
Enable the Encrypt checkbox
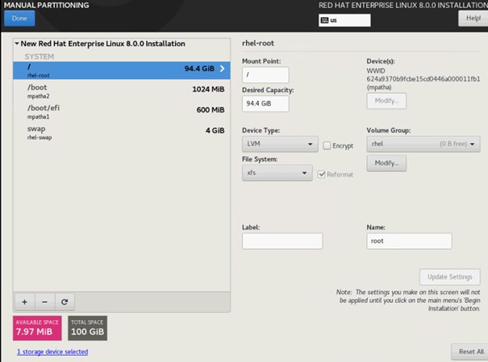click(327, 145)
